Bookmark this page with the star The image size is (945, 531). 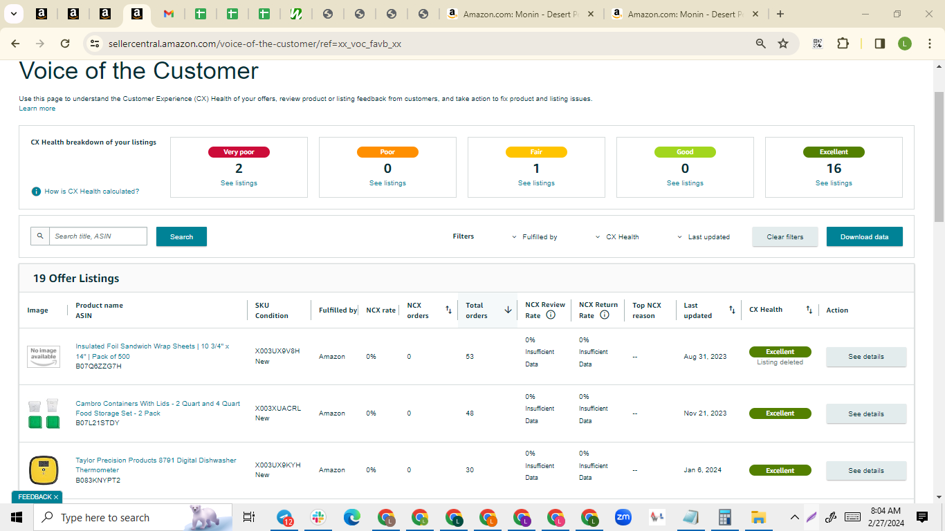click(783, 44)
